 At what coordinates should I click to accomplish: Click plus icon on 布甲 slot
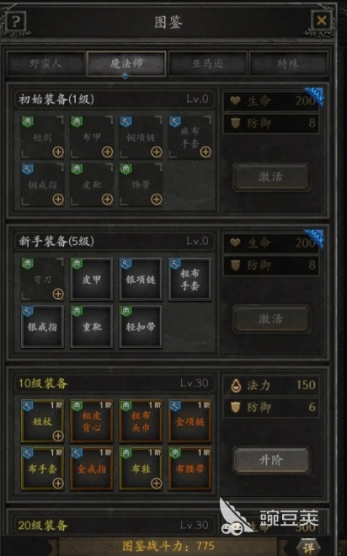coord(107,152)
